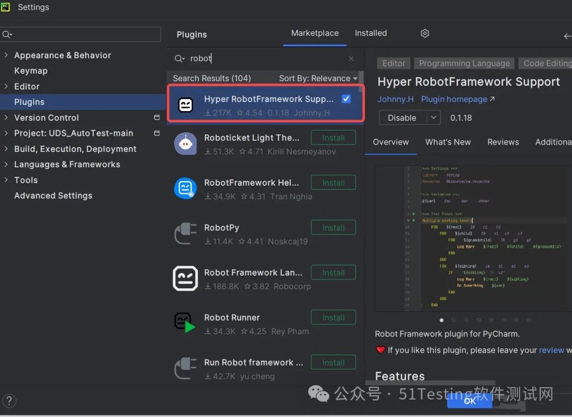
Task: Install the RobotFramework Helper plugin
Action: click(334, 183)
